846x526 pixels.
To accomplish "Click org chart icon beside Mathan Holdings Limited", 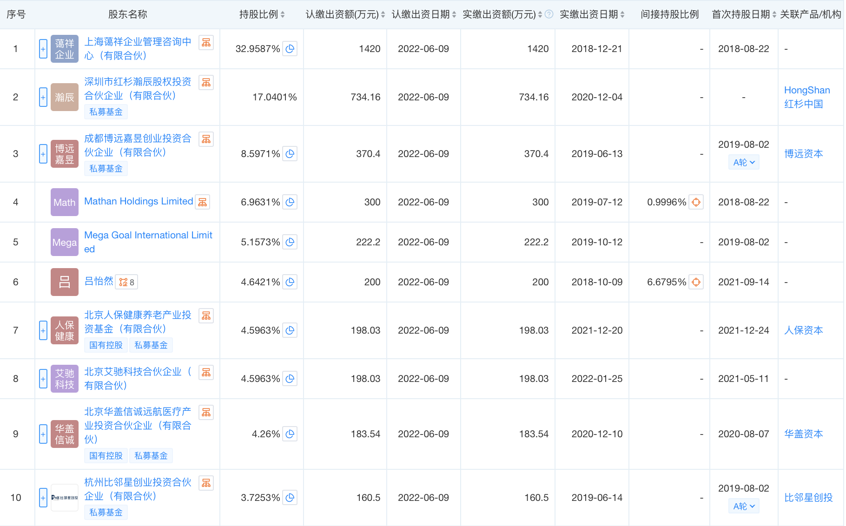I will [202, 202].
